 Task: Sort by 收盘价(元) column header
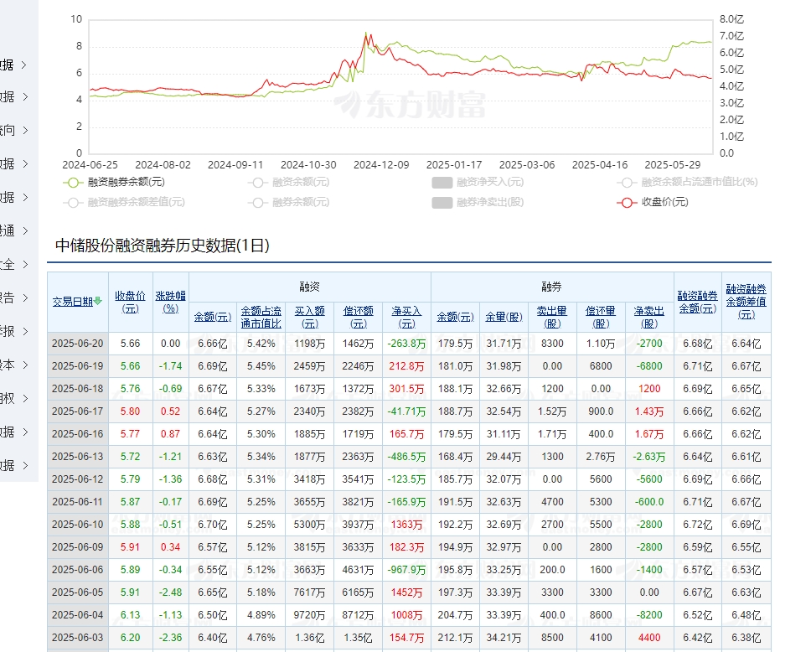[131, 302]
